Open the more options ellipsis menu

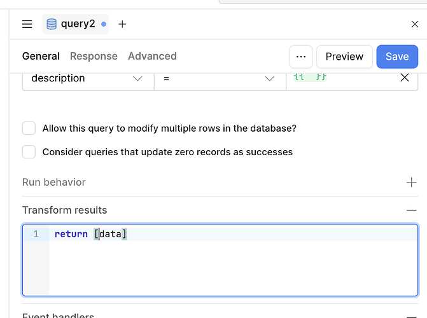301,57
